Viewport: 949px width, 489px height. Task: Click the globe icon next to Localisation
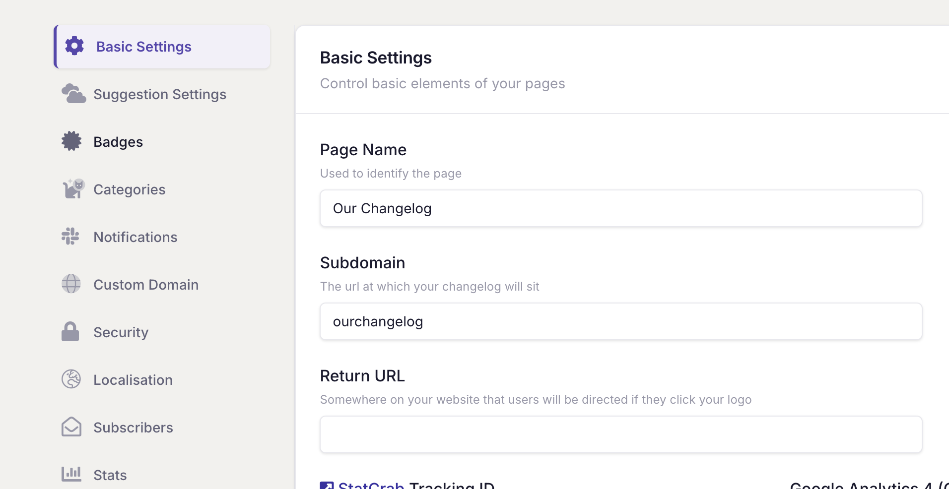tap(71, 379)
